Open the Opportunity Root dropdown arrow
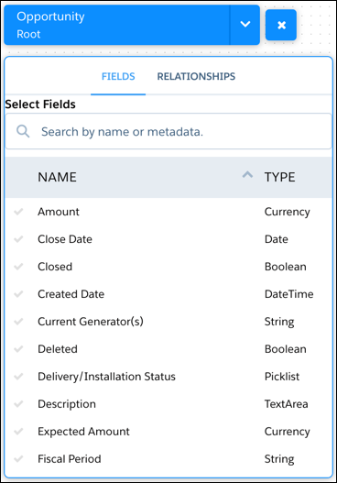Image resolution: width=337 pixels, height=483 pixels. [x=245, y=25]
